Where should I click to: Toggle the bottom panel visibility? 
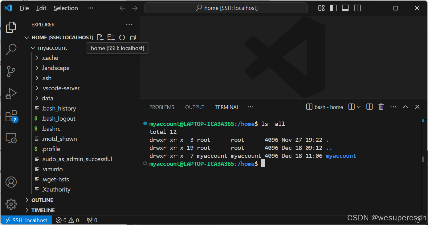coord(345,8)
